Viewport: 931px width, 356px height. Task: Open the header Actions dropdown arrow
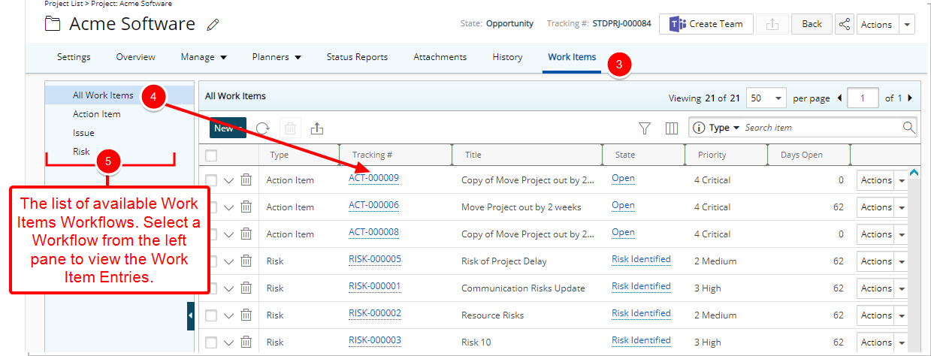pyautogui.click(x=907, y=24)
